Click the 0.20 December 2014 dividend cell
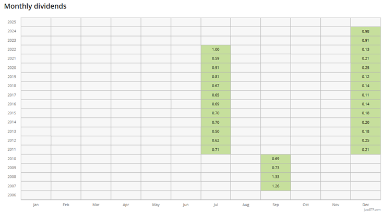The height and width of the screenshot is (214, 383). point(365,122)
